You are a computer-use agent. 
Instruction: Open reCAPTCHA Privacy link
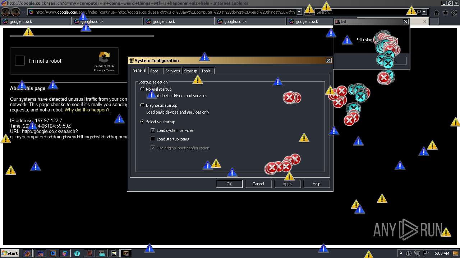pyautogui.click(x=98, y=70)
